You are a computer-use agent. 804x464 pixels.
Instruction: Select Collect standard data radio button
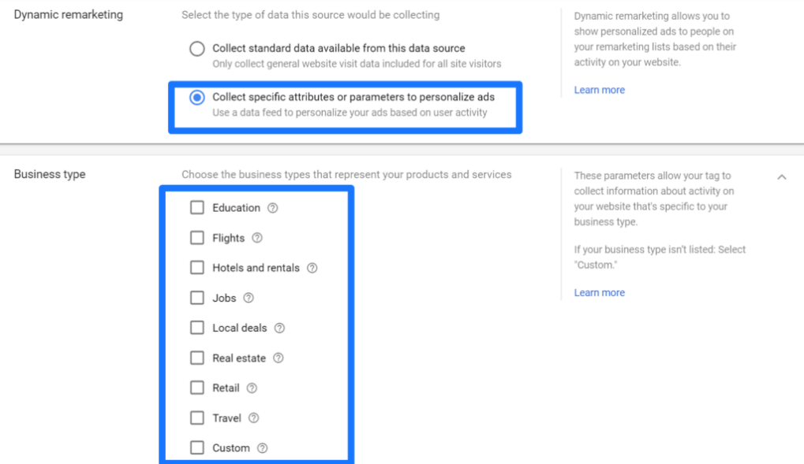click(197, 49)
